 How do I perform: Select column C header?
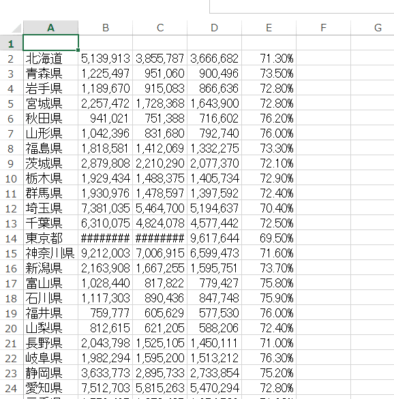point(160,27)
